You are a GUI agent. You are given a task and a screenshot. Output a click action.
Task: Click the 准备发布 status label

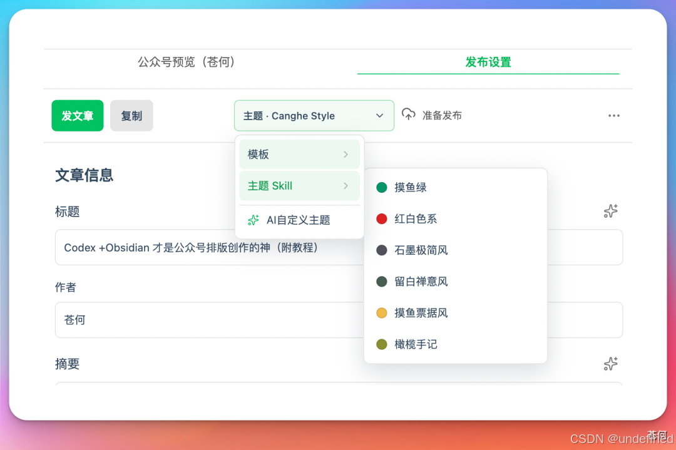click(x=442, y=116)
